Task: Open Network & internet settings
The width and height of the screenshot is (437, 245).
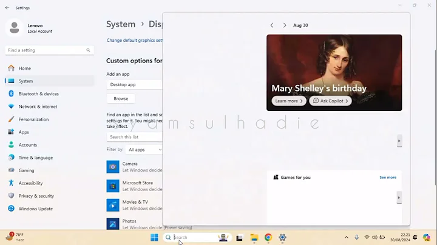Action: [x=49, y=107]
